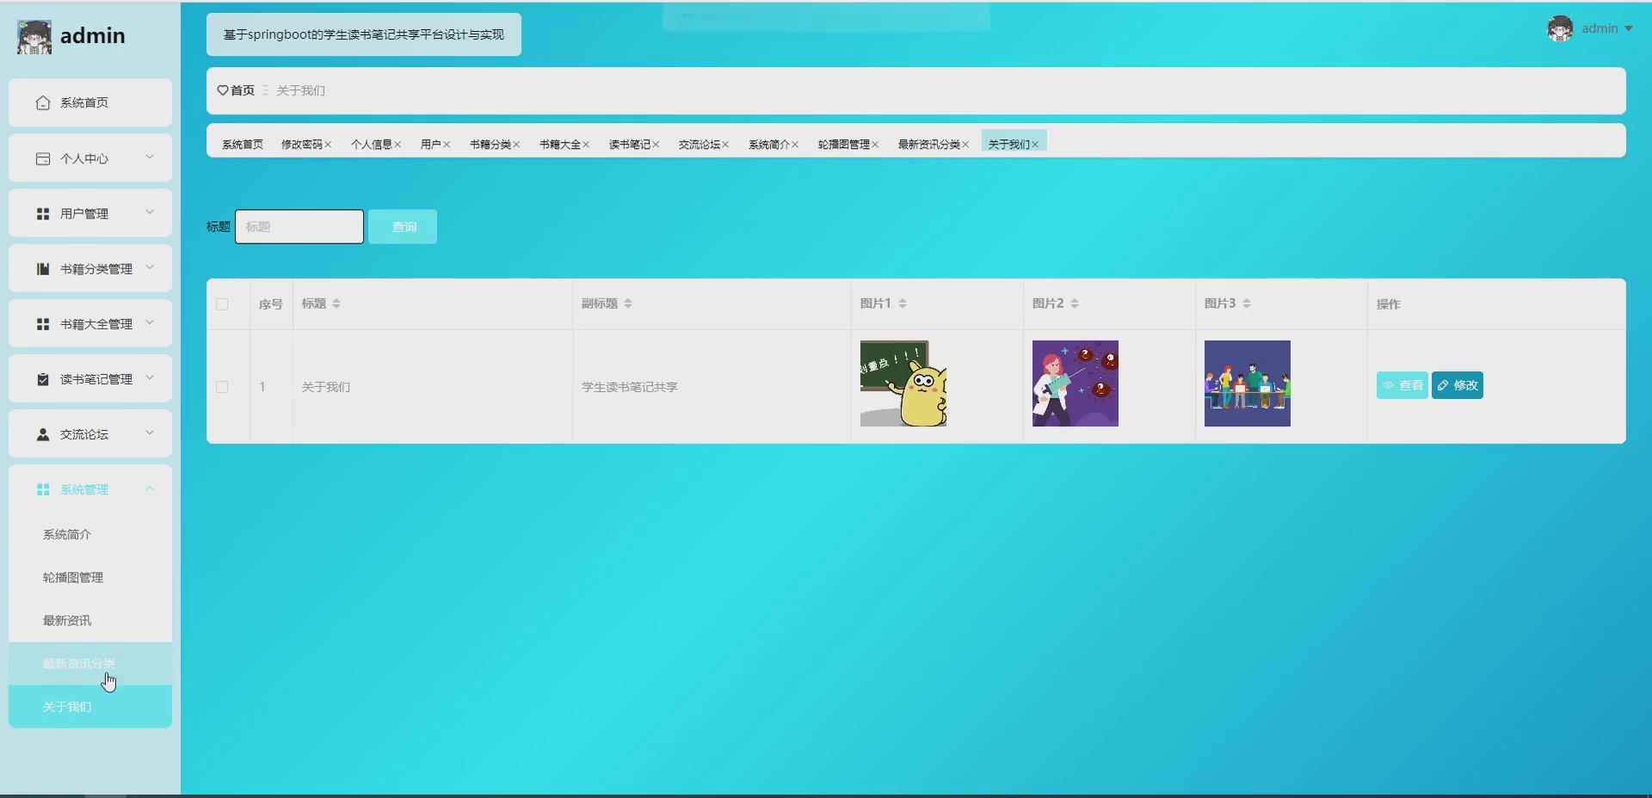Click the 书籍分类管理 bar-chart icon
This screenshot has height=798, width=1652.
(x=42, y=268)
